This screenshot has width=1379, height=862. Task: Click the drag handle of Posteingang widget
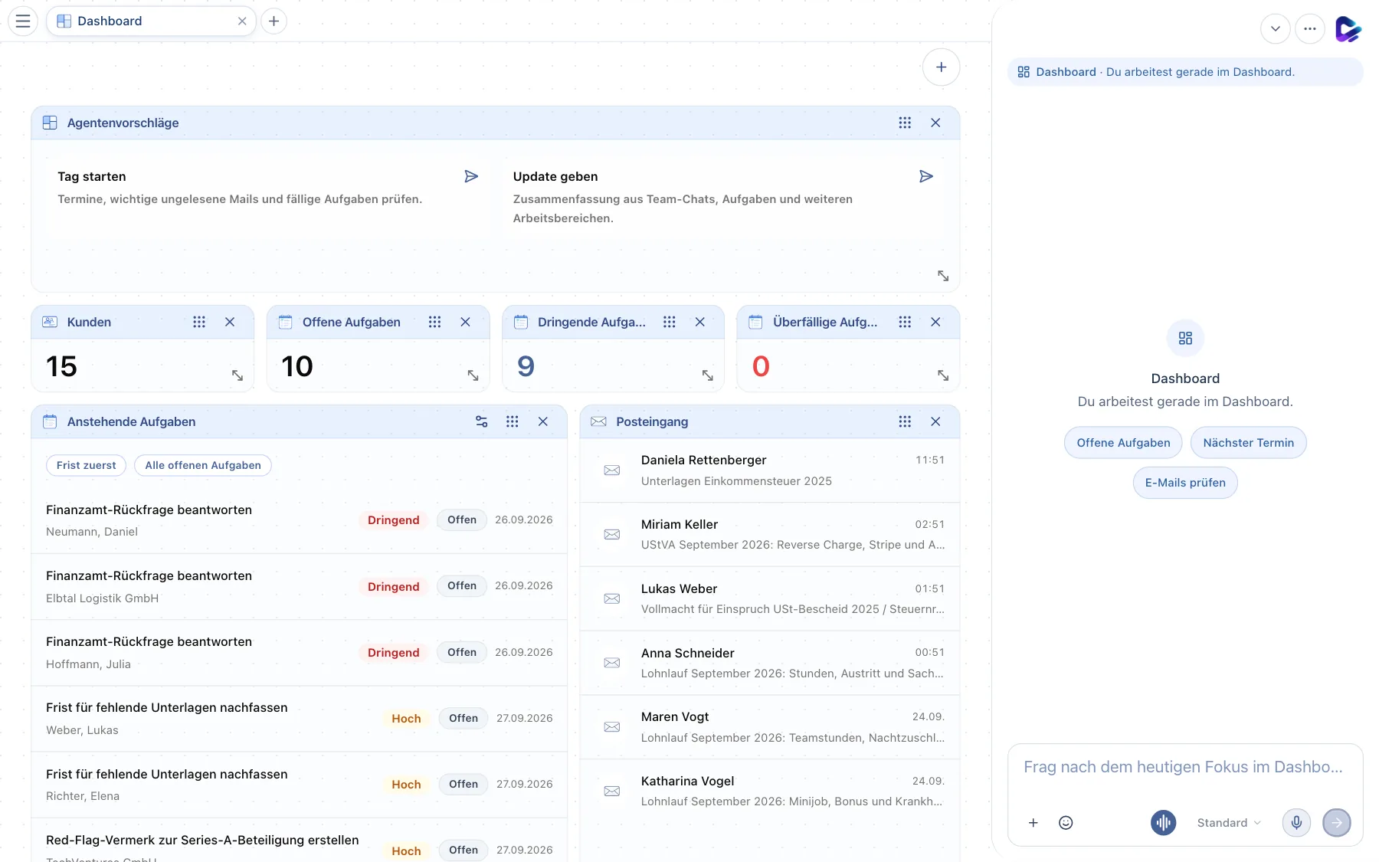[x=905, y=421]
